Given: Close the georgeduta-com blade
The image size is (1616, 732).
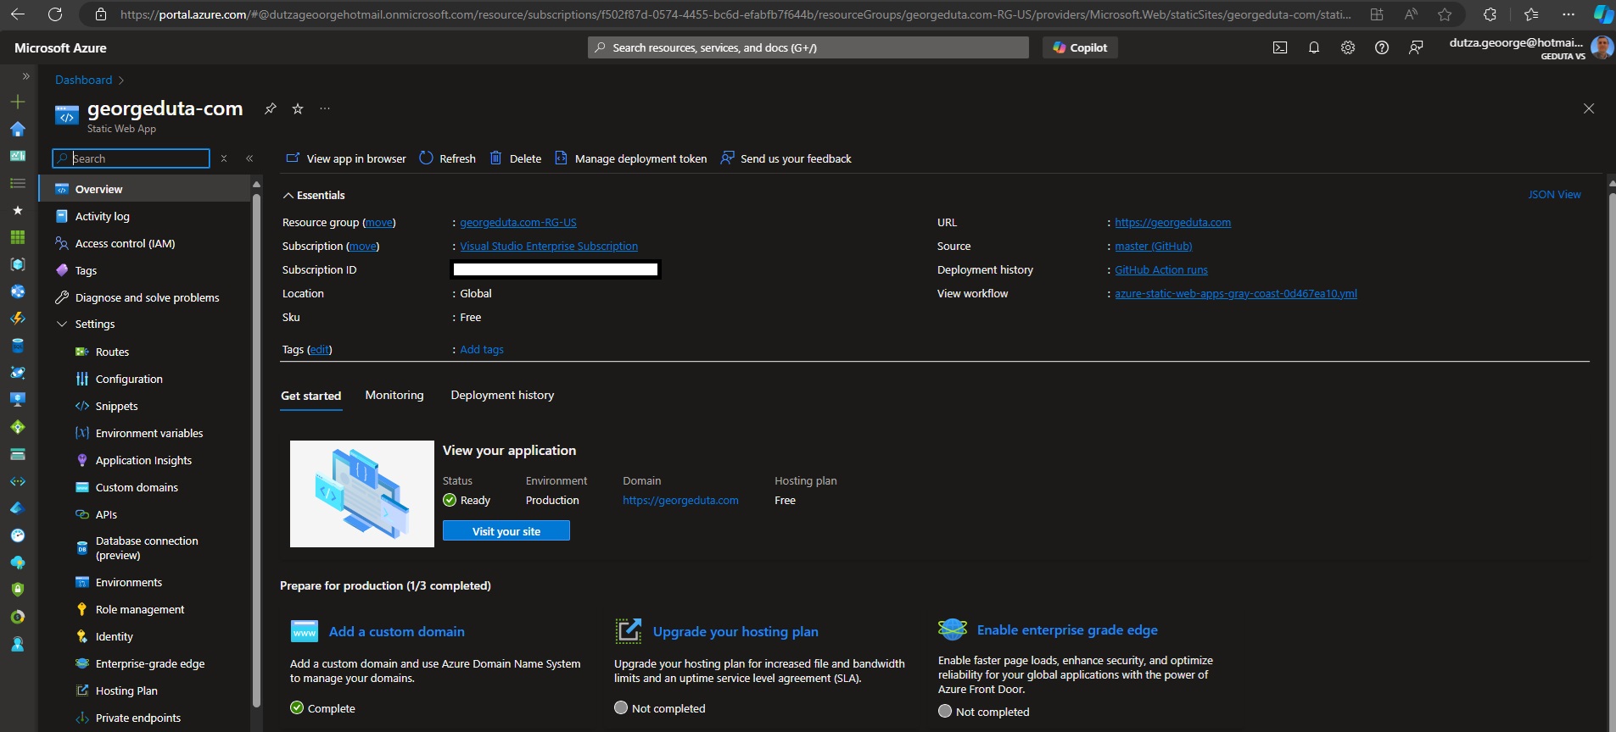Looking at the screenshot, I should 1589,108.
